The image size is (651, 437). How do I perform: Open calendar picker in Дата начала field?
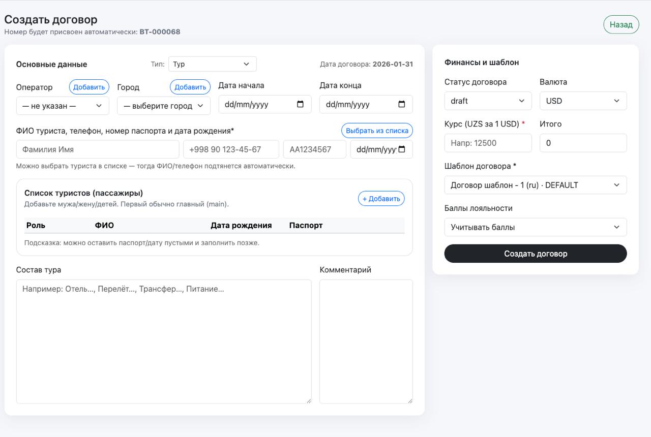pyautogui.click(x=300, y=105)
